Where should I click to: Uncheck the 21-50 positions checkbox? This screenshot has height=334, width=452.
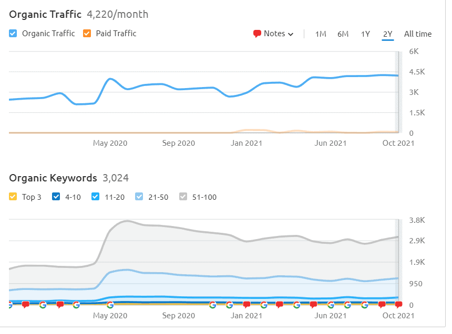(139, 197)
